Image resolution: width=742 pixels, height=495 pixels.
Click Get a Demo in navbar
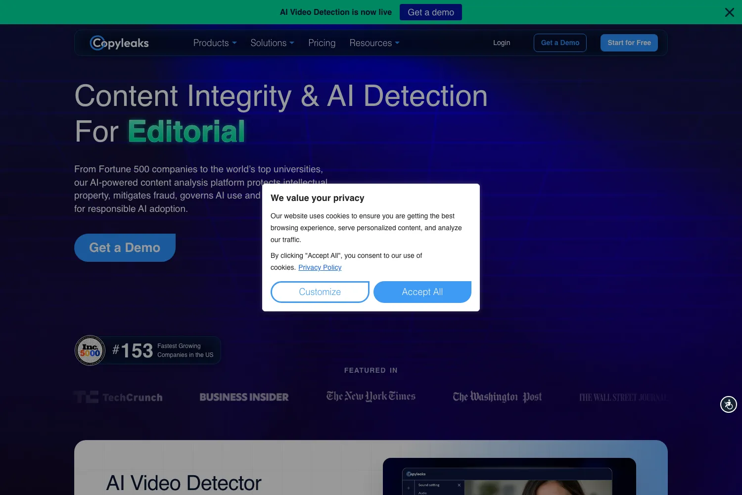click(560, 43)
